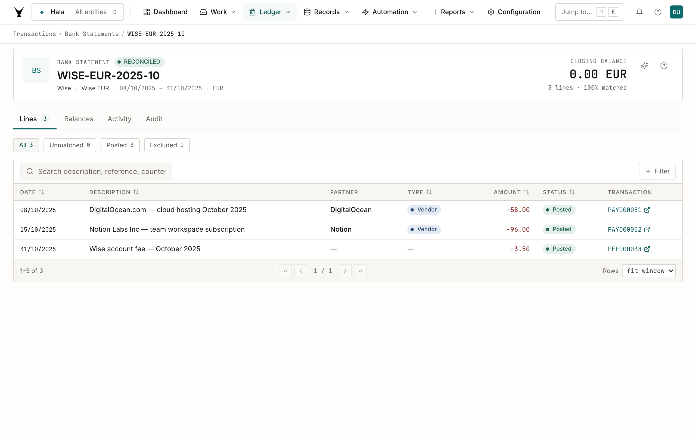Click the help icon in statement header

coord(664,66)
